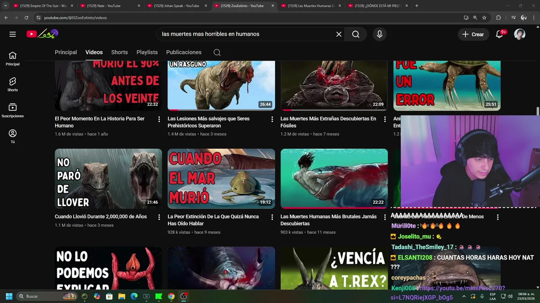
Task: Switch to Las Muertes Humanas browser tab
Action: point(311,6)
